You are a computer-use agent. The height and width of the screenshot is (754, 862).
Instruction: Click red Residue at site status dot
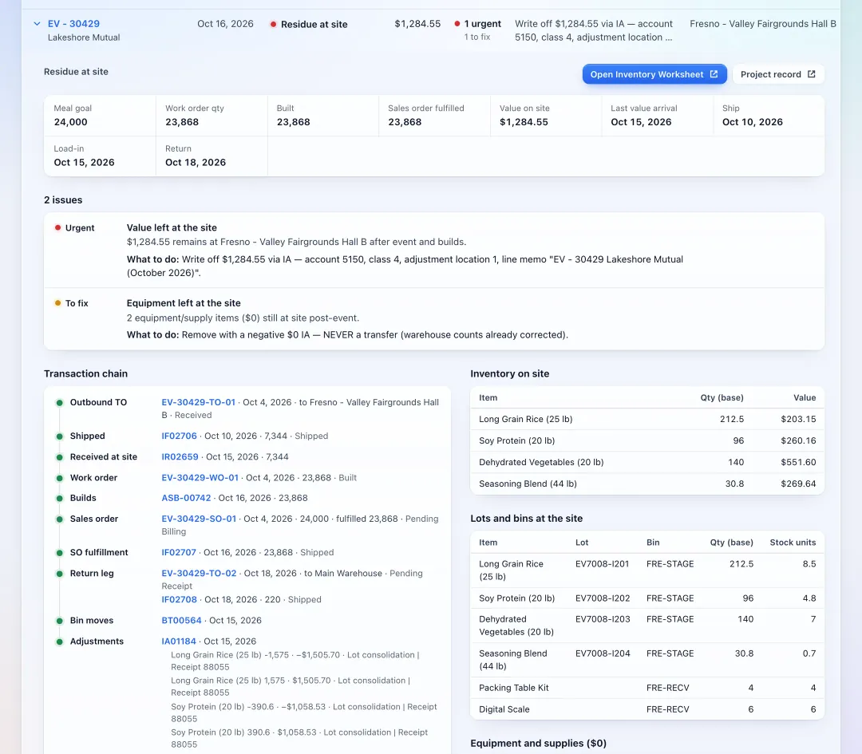pos(273,24)
